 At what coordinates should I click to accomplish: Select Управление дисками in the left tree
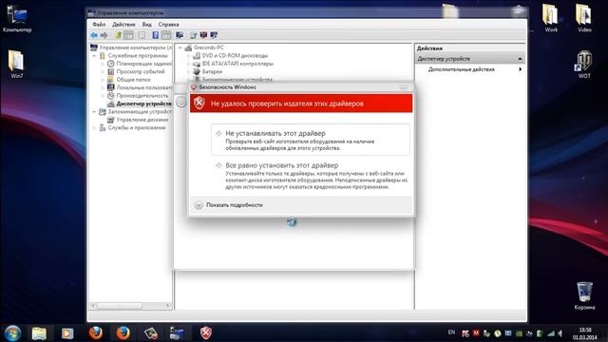[x=138, y=120]
